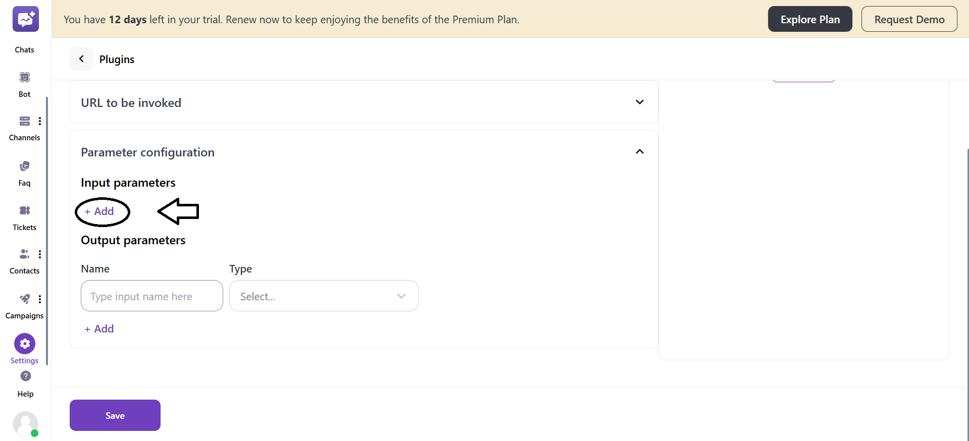969x441 pixels.
Task: Save the plugin configuration
Action: (x=115, y=415)
